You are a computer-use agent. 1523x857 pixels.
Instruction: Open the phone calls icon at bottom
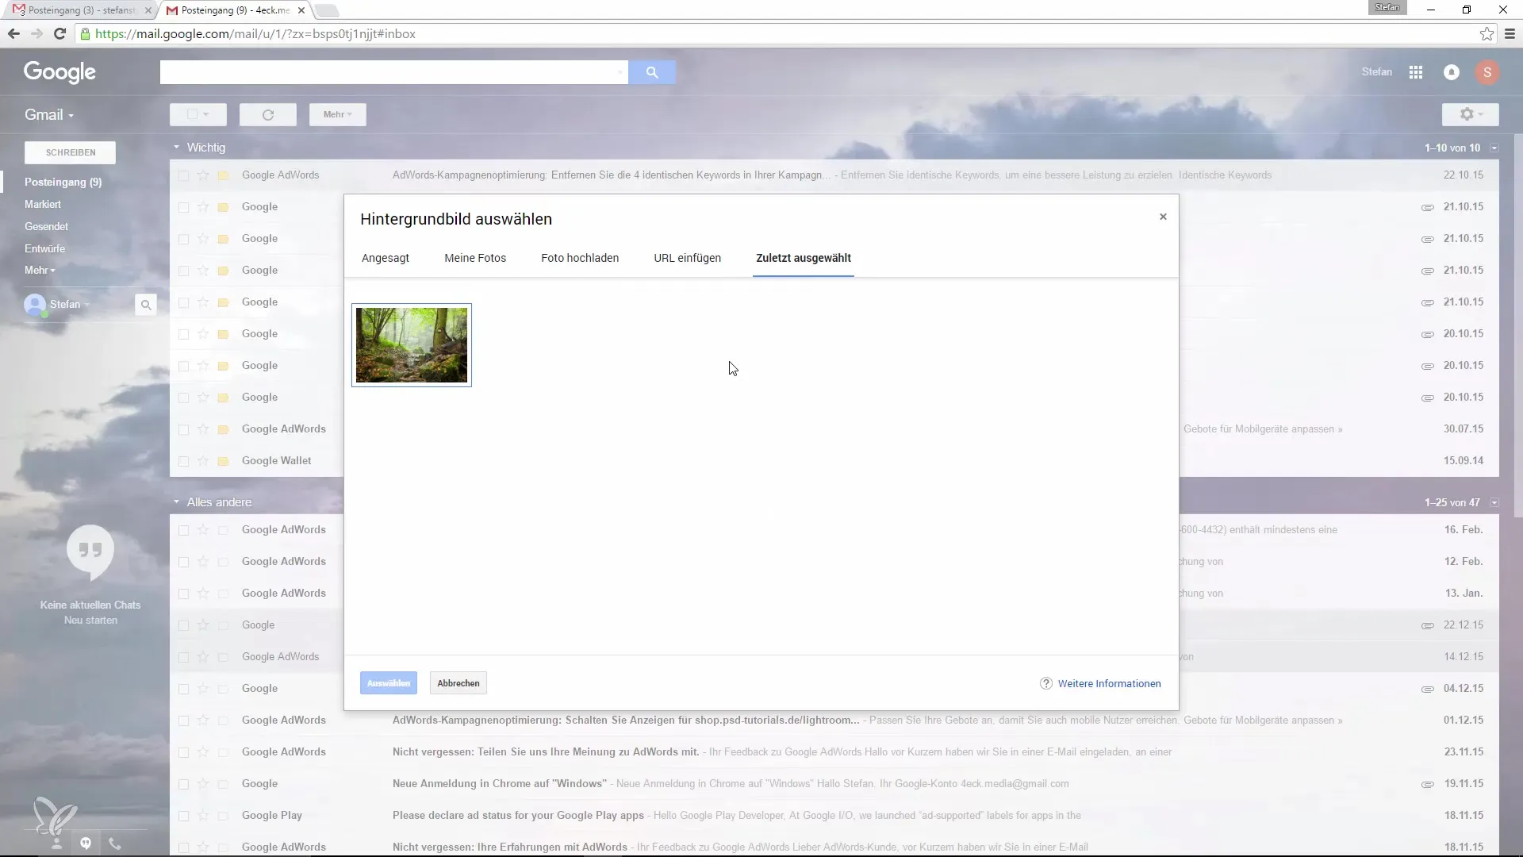pyautogui.click(x=115, y=844)
